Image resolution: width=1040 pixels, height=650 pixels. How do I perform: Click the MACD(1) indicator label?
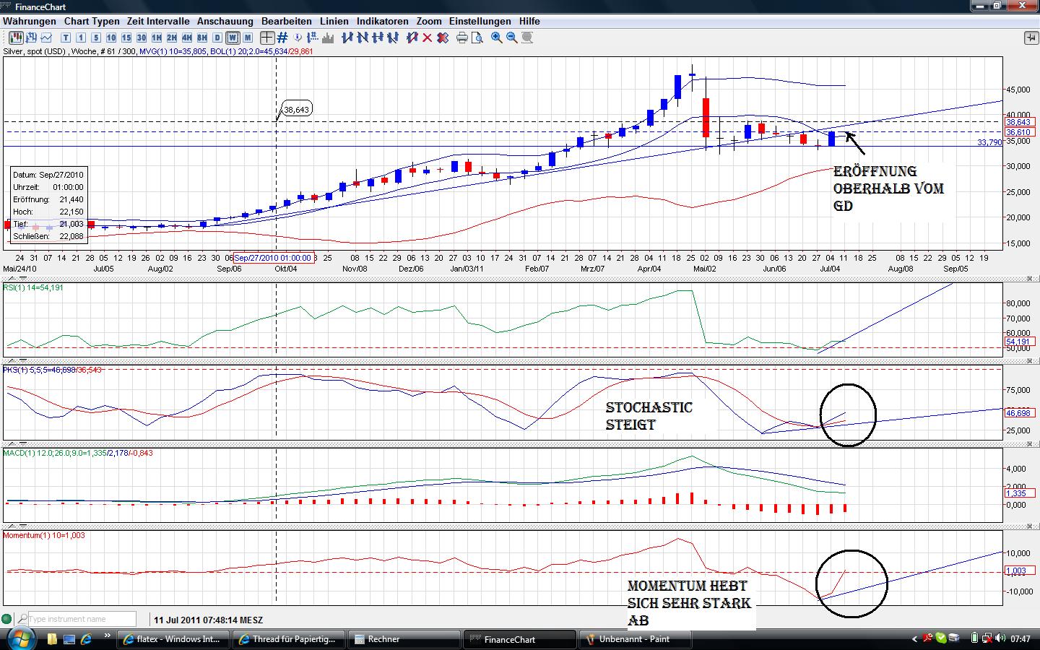pos(78,453)
